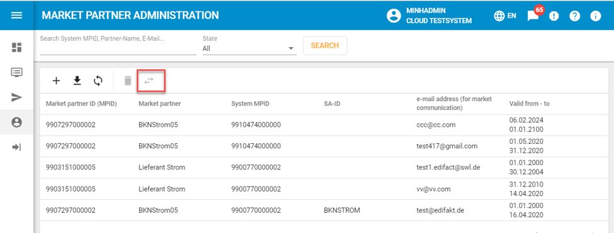
Task: Click BKNStrom05 in the test417@gmail.com row
Action: pyautogui.click(x=158, y=146)
